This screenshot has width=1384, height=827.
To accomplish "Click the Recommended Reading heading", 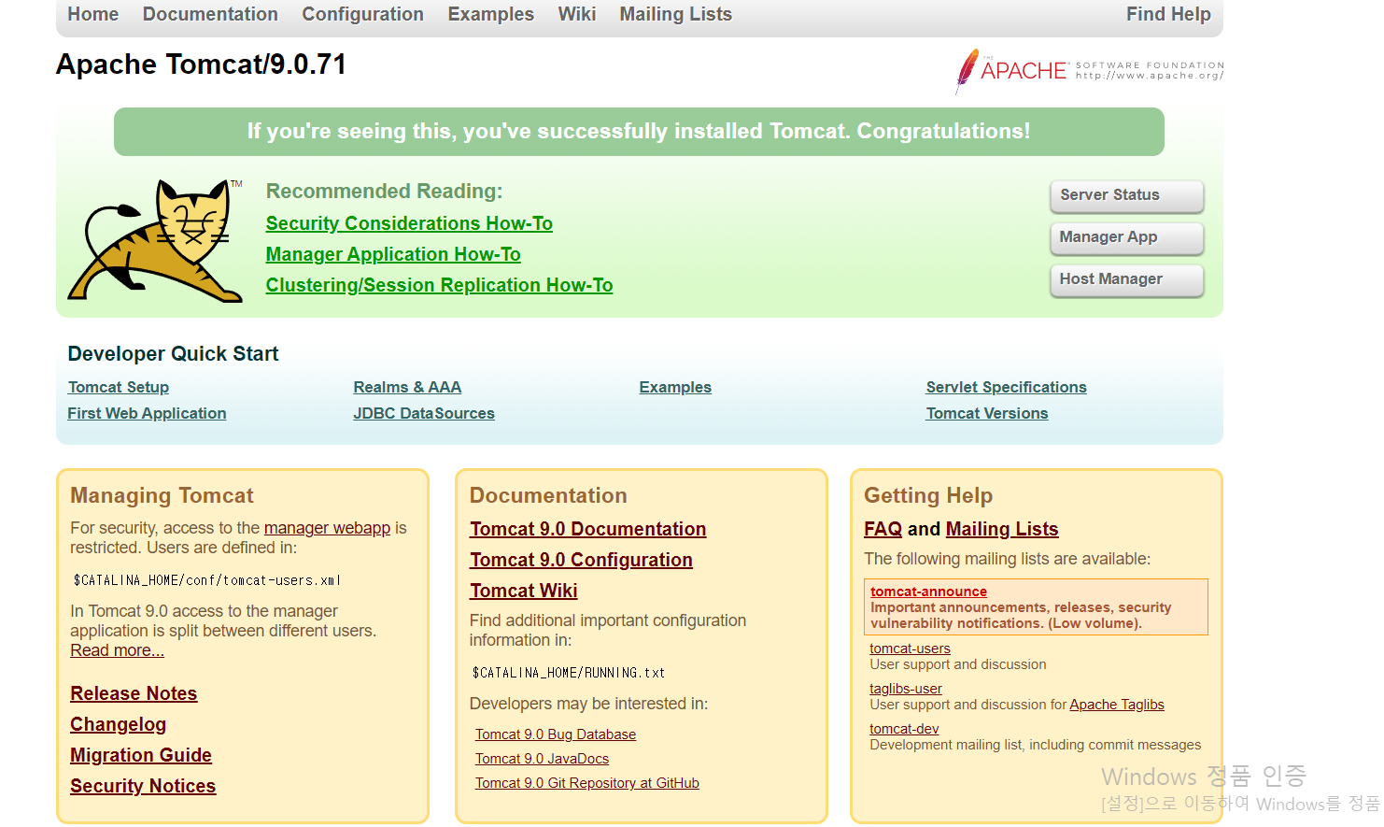I will tap(384, 192).
